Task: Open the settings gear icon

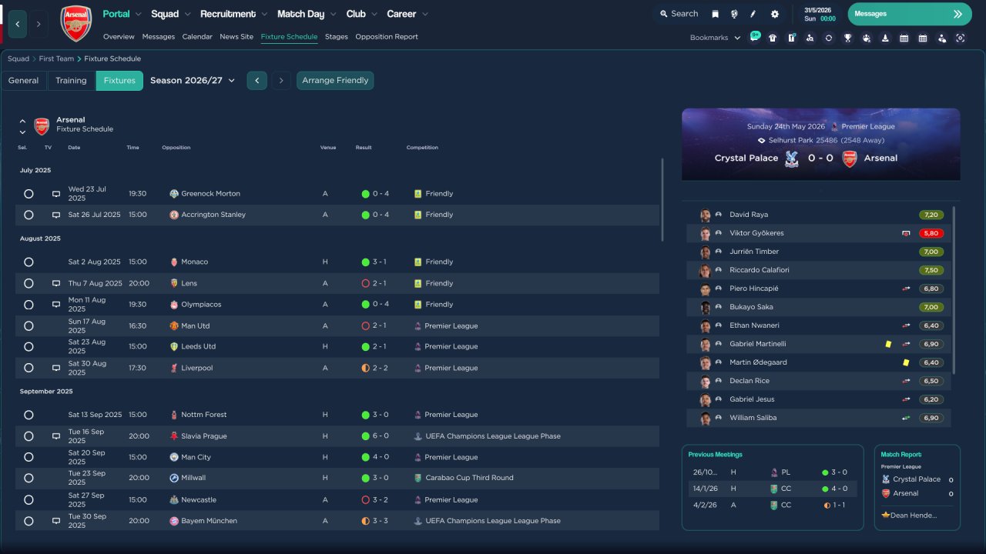Action: click(x=775, y=14)
